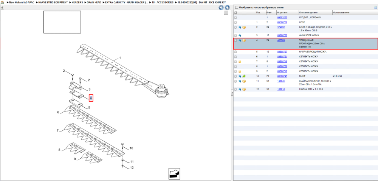Viewport: 378px width, 181px height.
Task: Click package box icon for part 374892
Action: 244,28
